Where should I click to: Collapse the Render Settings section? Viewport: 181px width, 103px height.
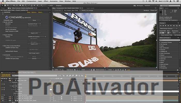3,22
